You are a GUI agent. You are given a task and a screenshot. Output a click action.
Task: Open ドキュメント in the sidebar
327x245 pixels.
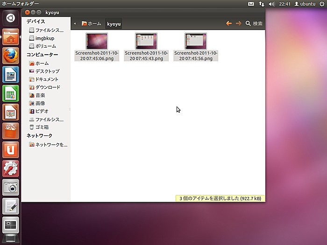coord(43,79)
